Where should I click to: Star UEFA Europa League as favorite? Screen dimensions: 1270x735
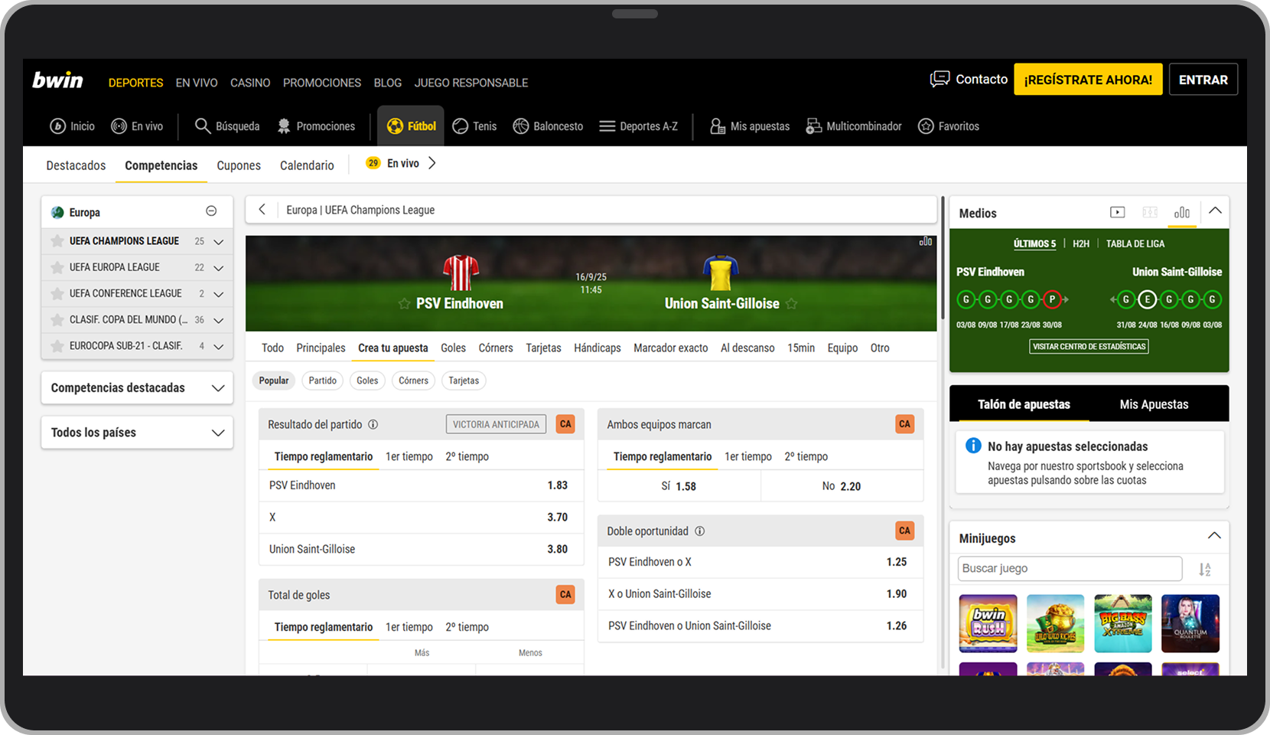pos(57,267)
